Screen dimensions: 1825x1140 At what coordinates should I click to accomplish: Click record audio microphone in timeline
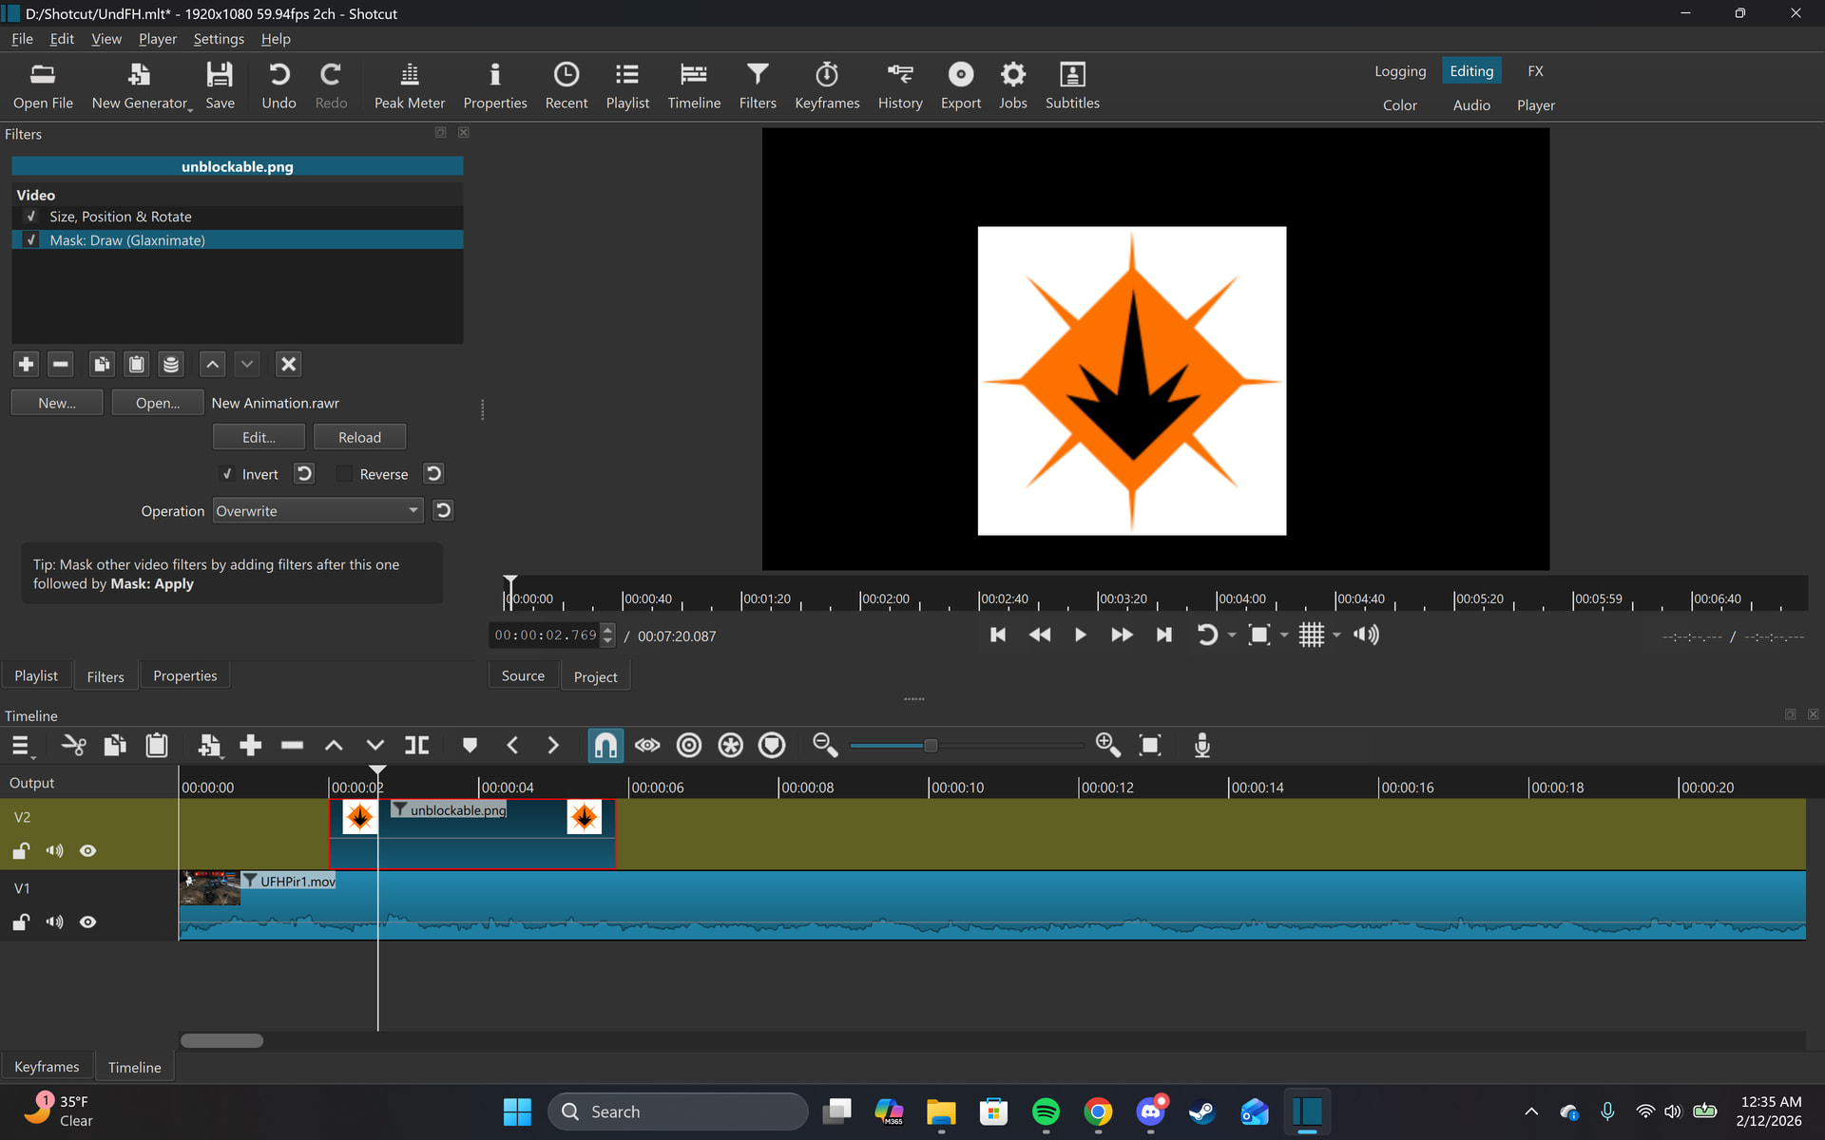pos(1201,746)
